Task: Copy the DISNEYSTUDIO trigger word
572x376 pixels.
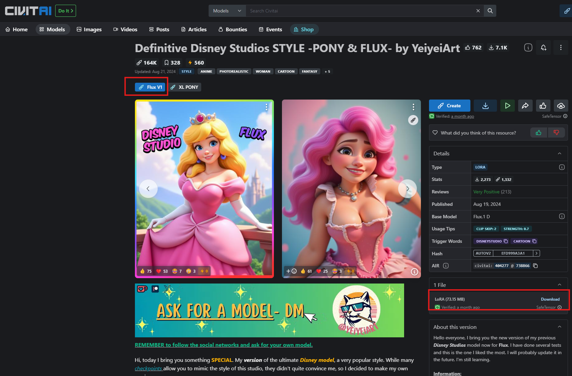Action: tap(505, 241)
